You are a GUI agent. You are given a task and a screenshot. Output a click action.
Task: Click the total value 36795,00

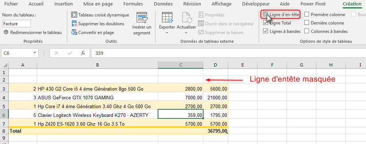[216, 131]
